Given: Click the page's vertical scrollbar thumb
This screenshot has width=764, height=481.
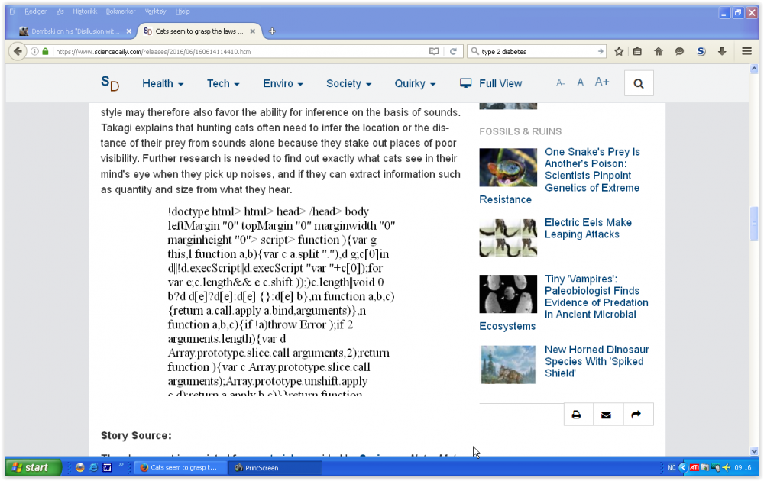Looking at the screenshot, I should pyautogui.click(x=754, y=225).
